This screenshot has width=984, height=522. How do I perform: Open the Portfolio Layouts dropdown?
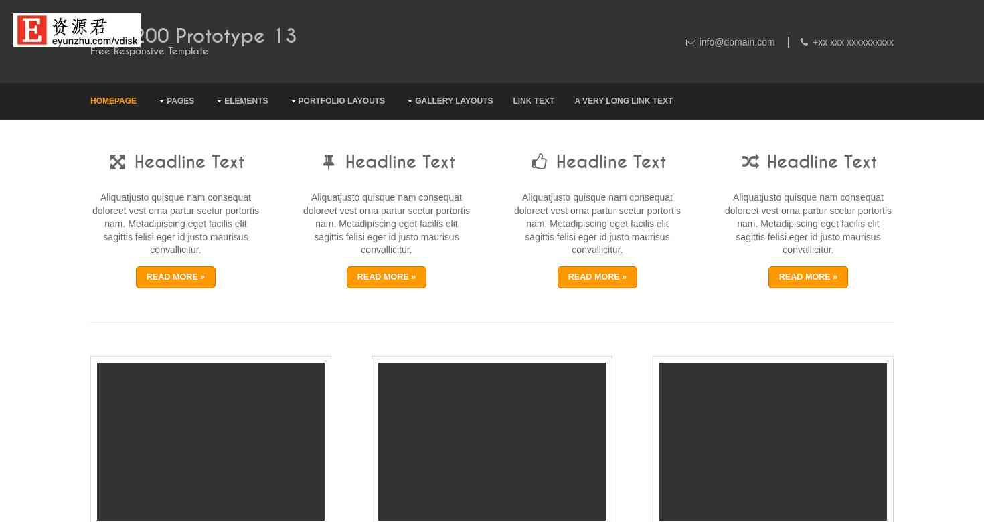tap(338, 101)
